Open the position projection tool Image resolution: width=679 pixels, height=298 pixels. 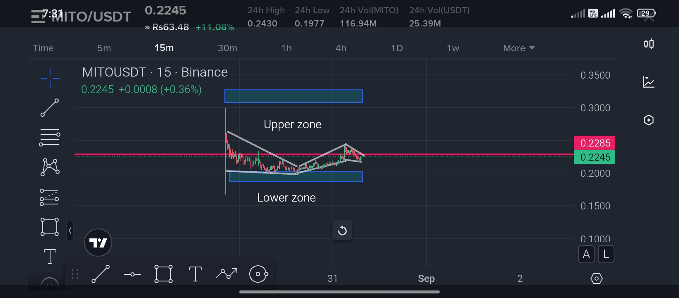coord(50,197)
